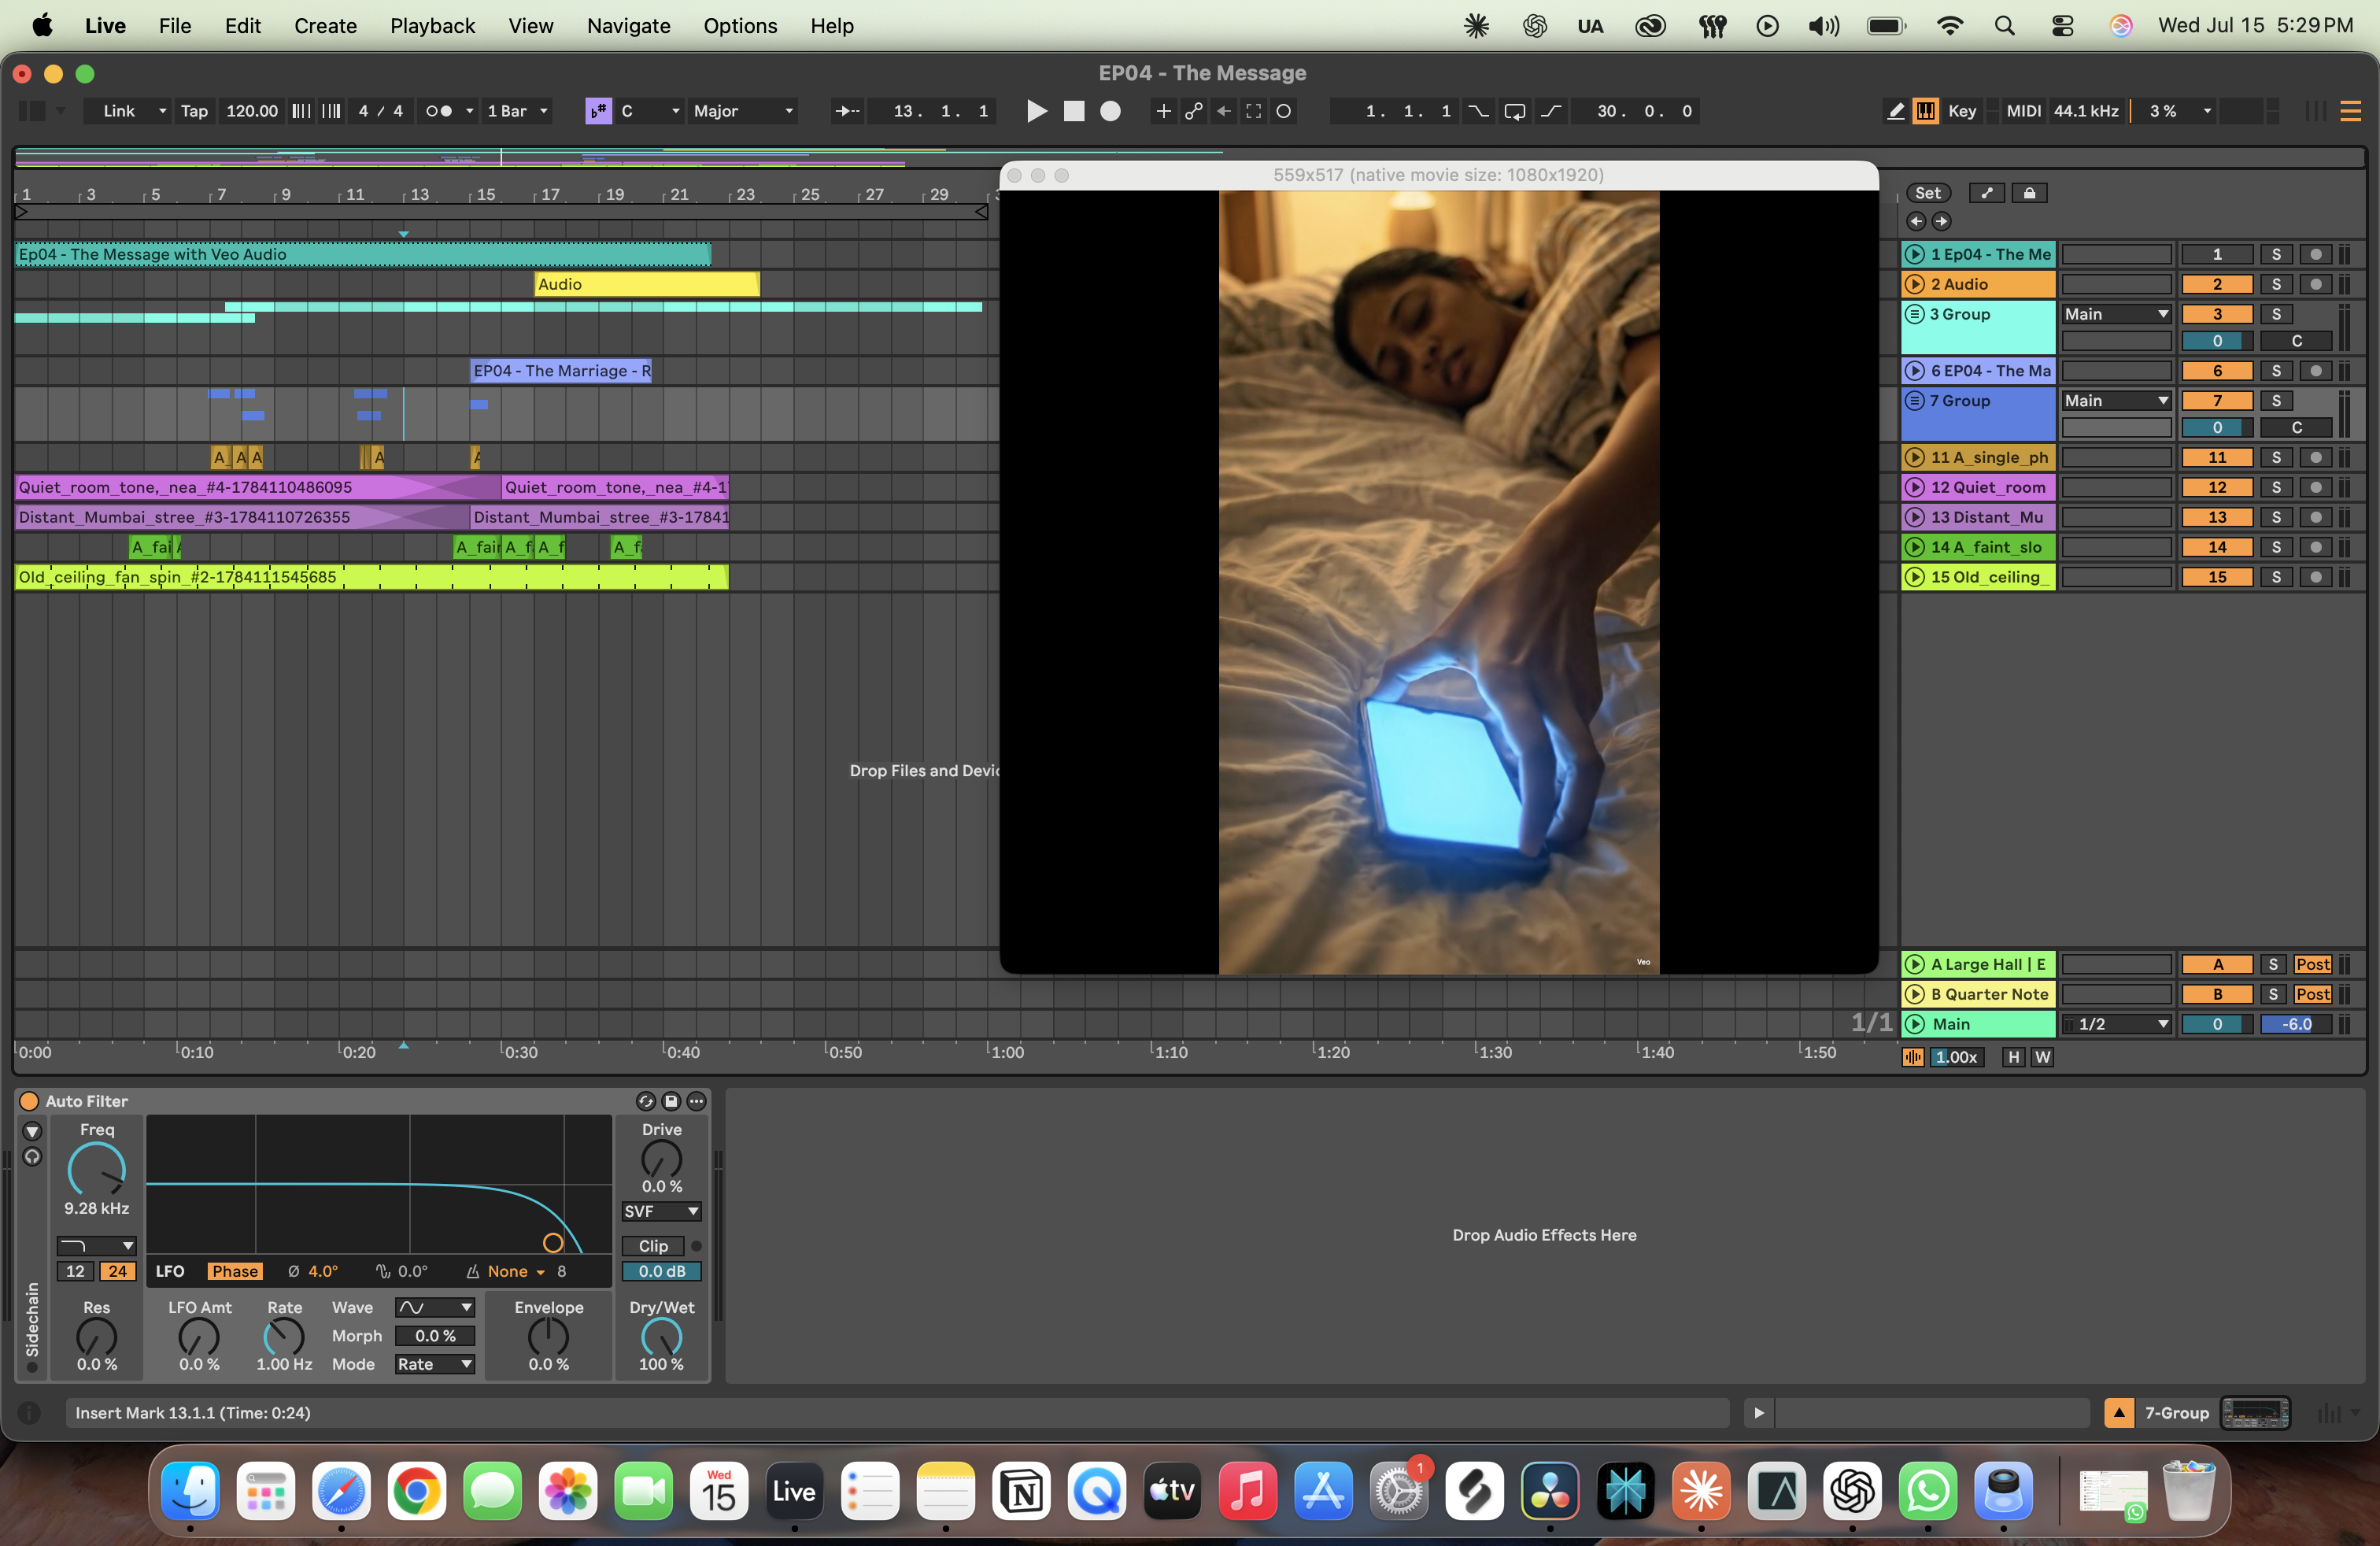This screenshot has width=2380, height=1546.
Task: Collapse the 3 Group track
Action: pyautogui.click(x=1914, y=314)
